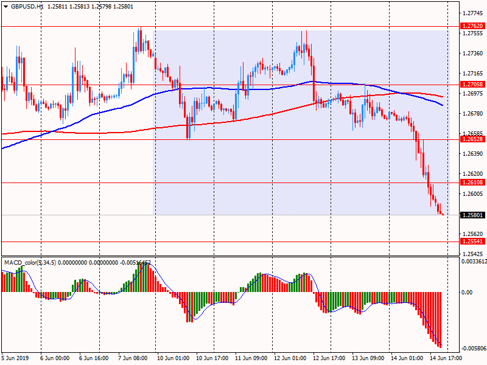Select the 1.26108 price level label
This screenshot has width=487, height=365.
[x=472, y=182]
